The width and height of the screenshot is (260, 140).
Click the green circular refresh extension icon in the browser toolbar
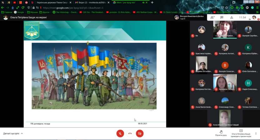click(x=232, y=7)
